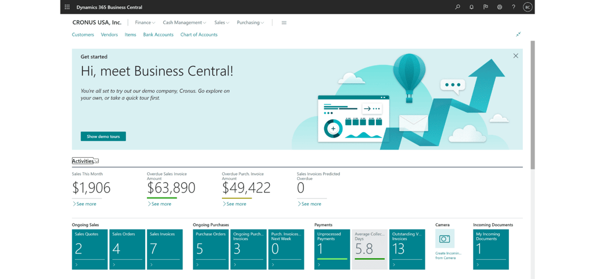Open the Sales Quotes tile
The image size is (595, 279).
(90, 249)
